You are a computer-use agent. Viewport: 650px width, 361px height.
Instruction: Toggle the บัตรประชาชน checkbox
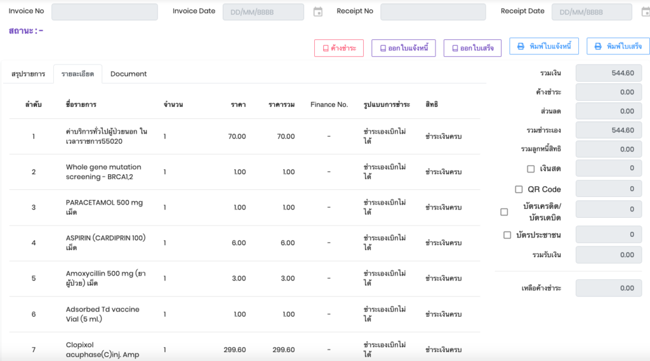pos(507,235)
